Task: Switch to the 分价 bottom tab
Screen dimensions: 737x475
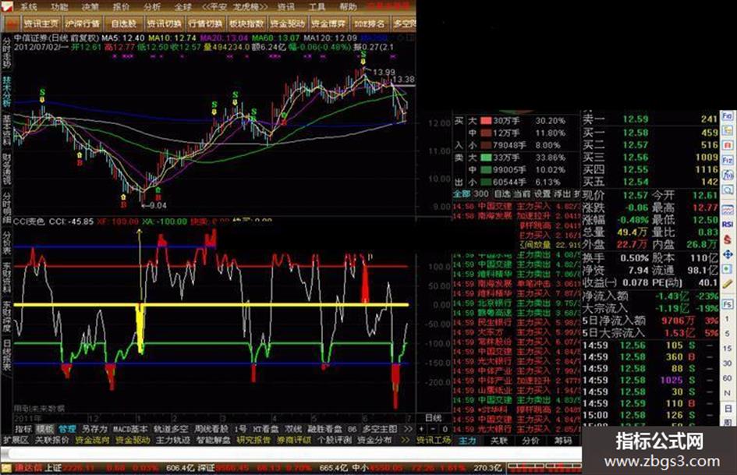Action: tap(530, 441)
